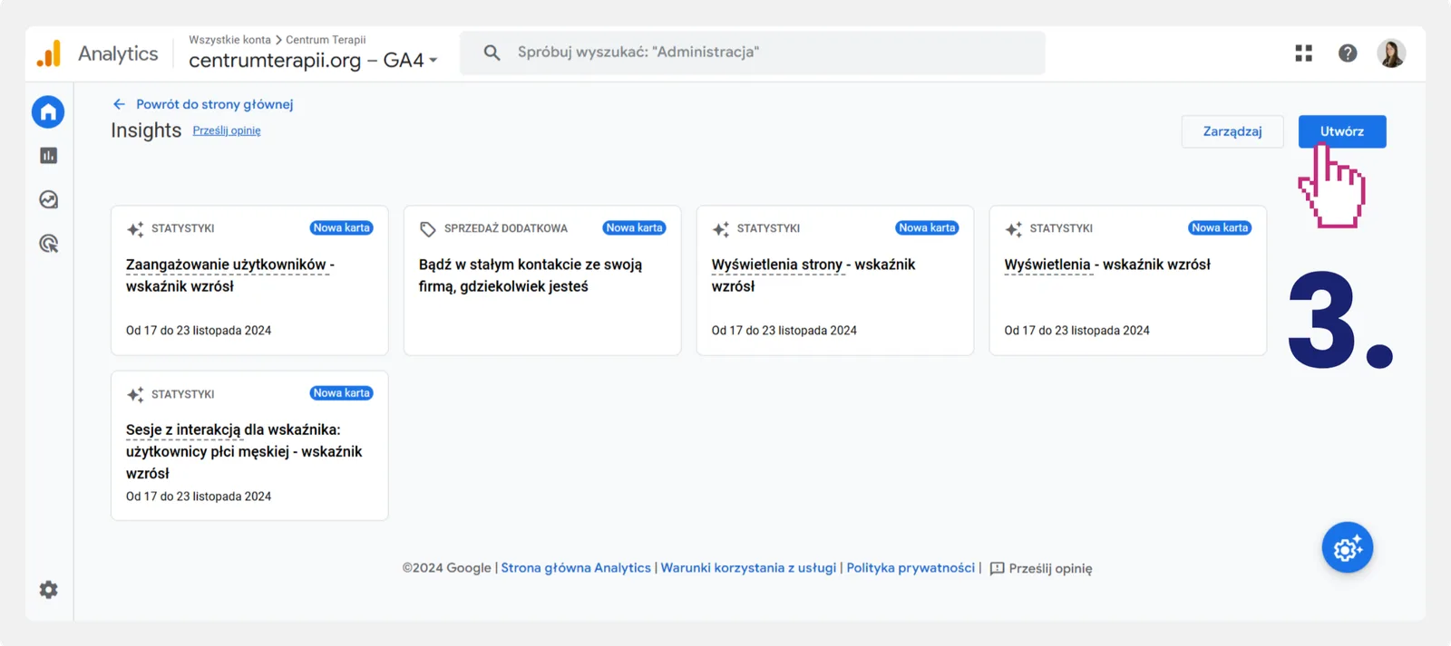Click the price tag icon on Sprzedaż dodatkowa card
This screenshot has height=646, width=1451.
428,229
